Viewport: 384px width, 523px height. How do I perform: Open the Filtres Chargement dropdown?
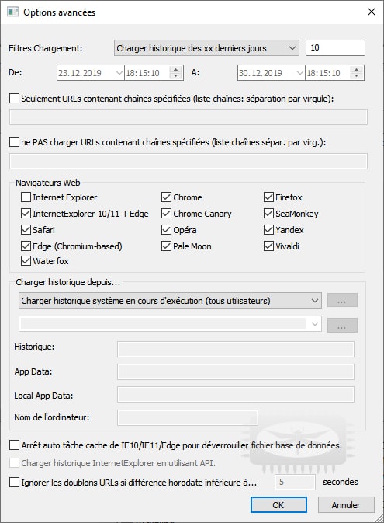coord(206,48)
